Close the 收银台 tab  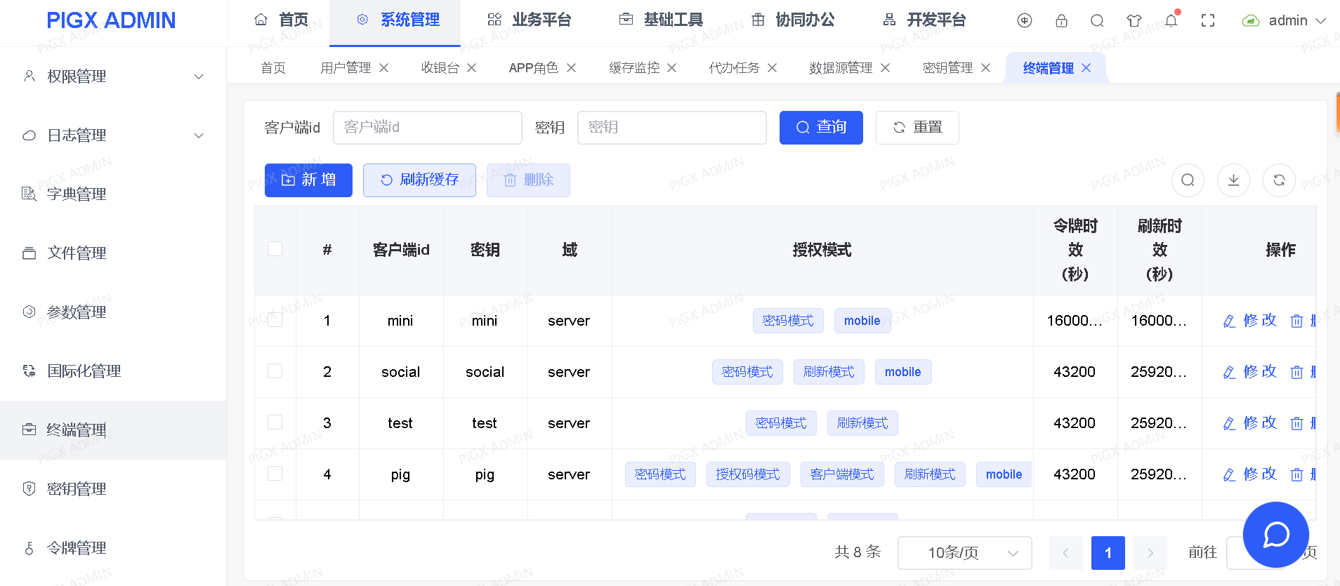(472, 67)
